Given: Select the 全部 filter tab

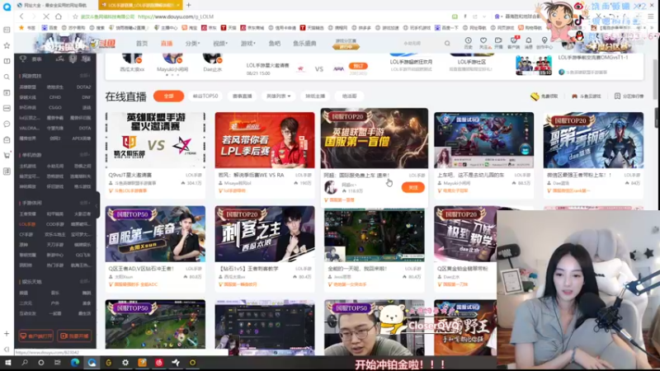Looking at the screenshot, I should pos(169,96).
